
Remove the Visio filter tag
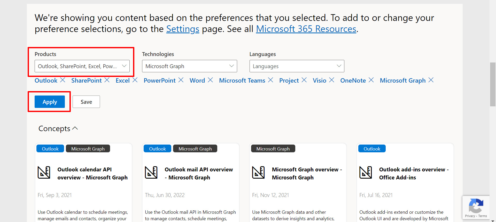[332, 80]
